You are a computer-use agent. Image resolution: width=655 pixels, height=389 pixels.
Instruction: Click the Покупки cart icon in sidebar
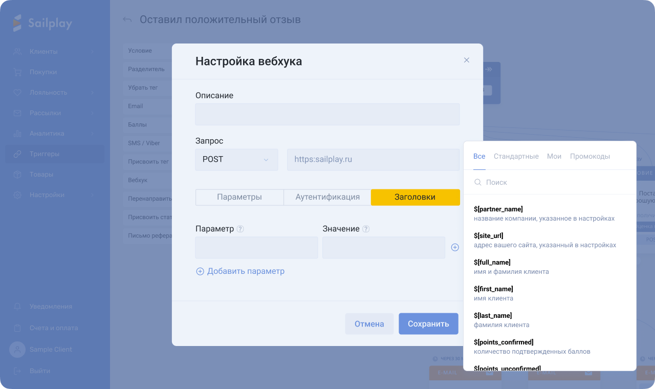[x=17, y=72]
